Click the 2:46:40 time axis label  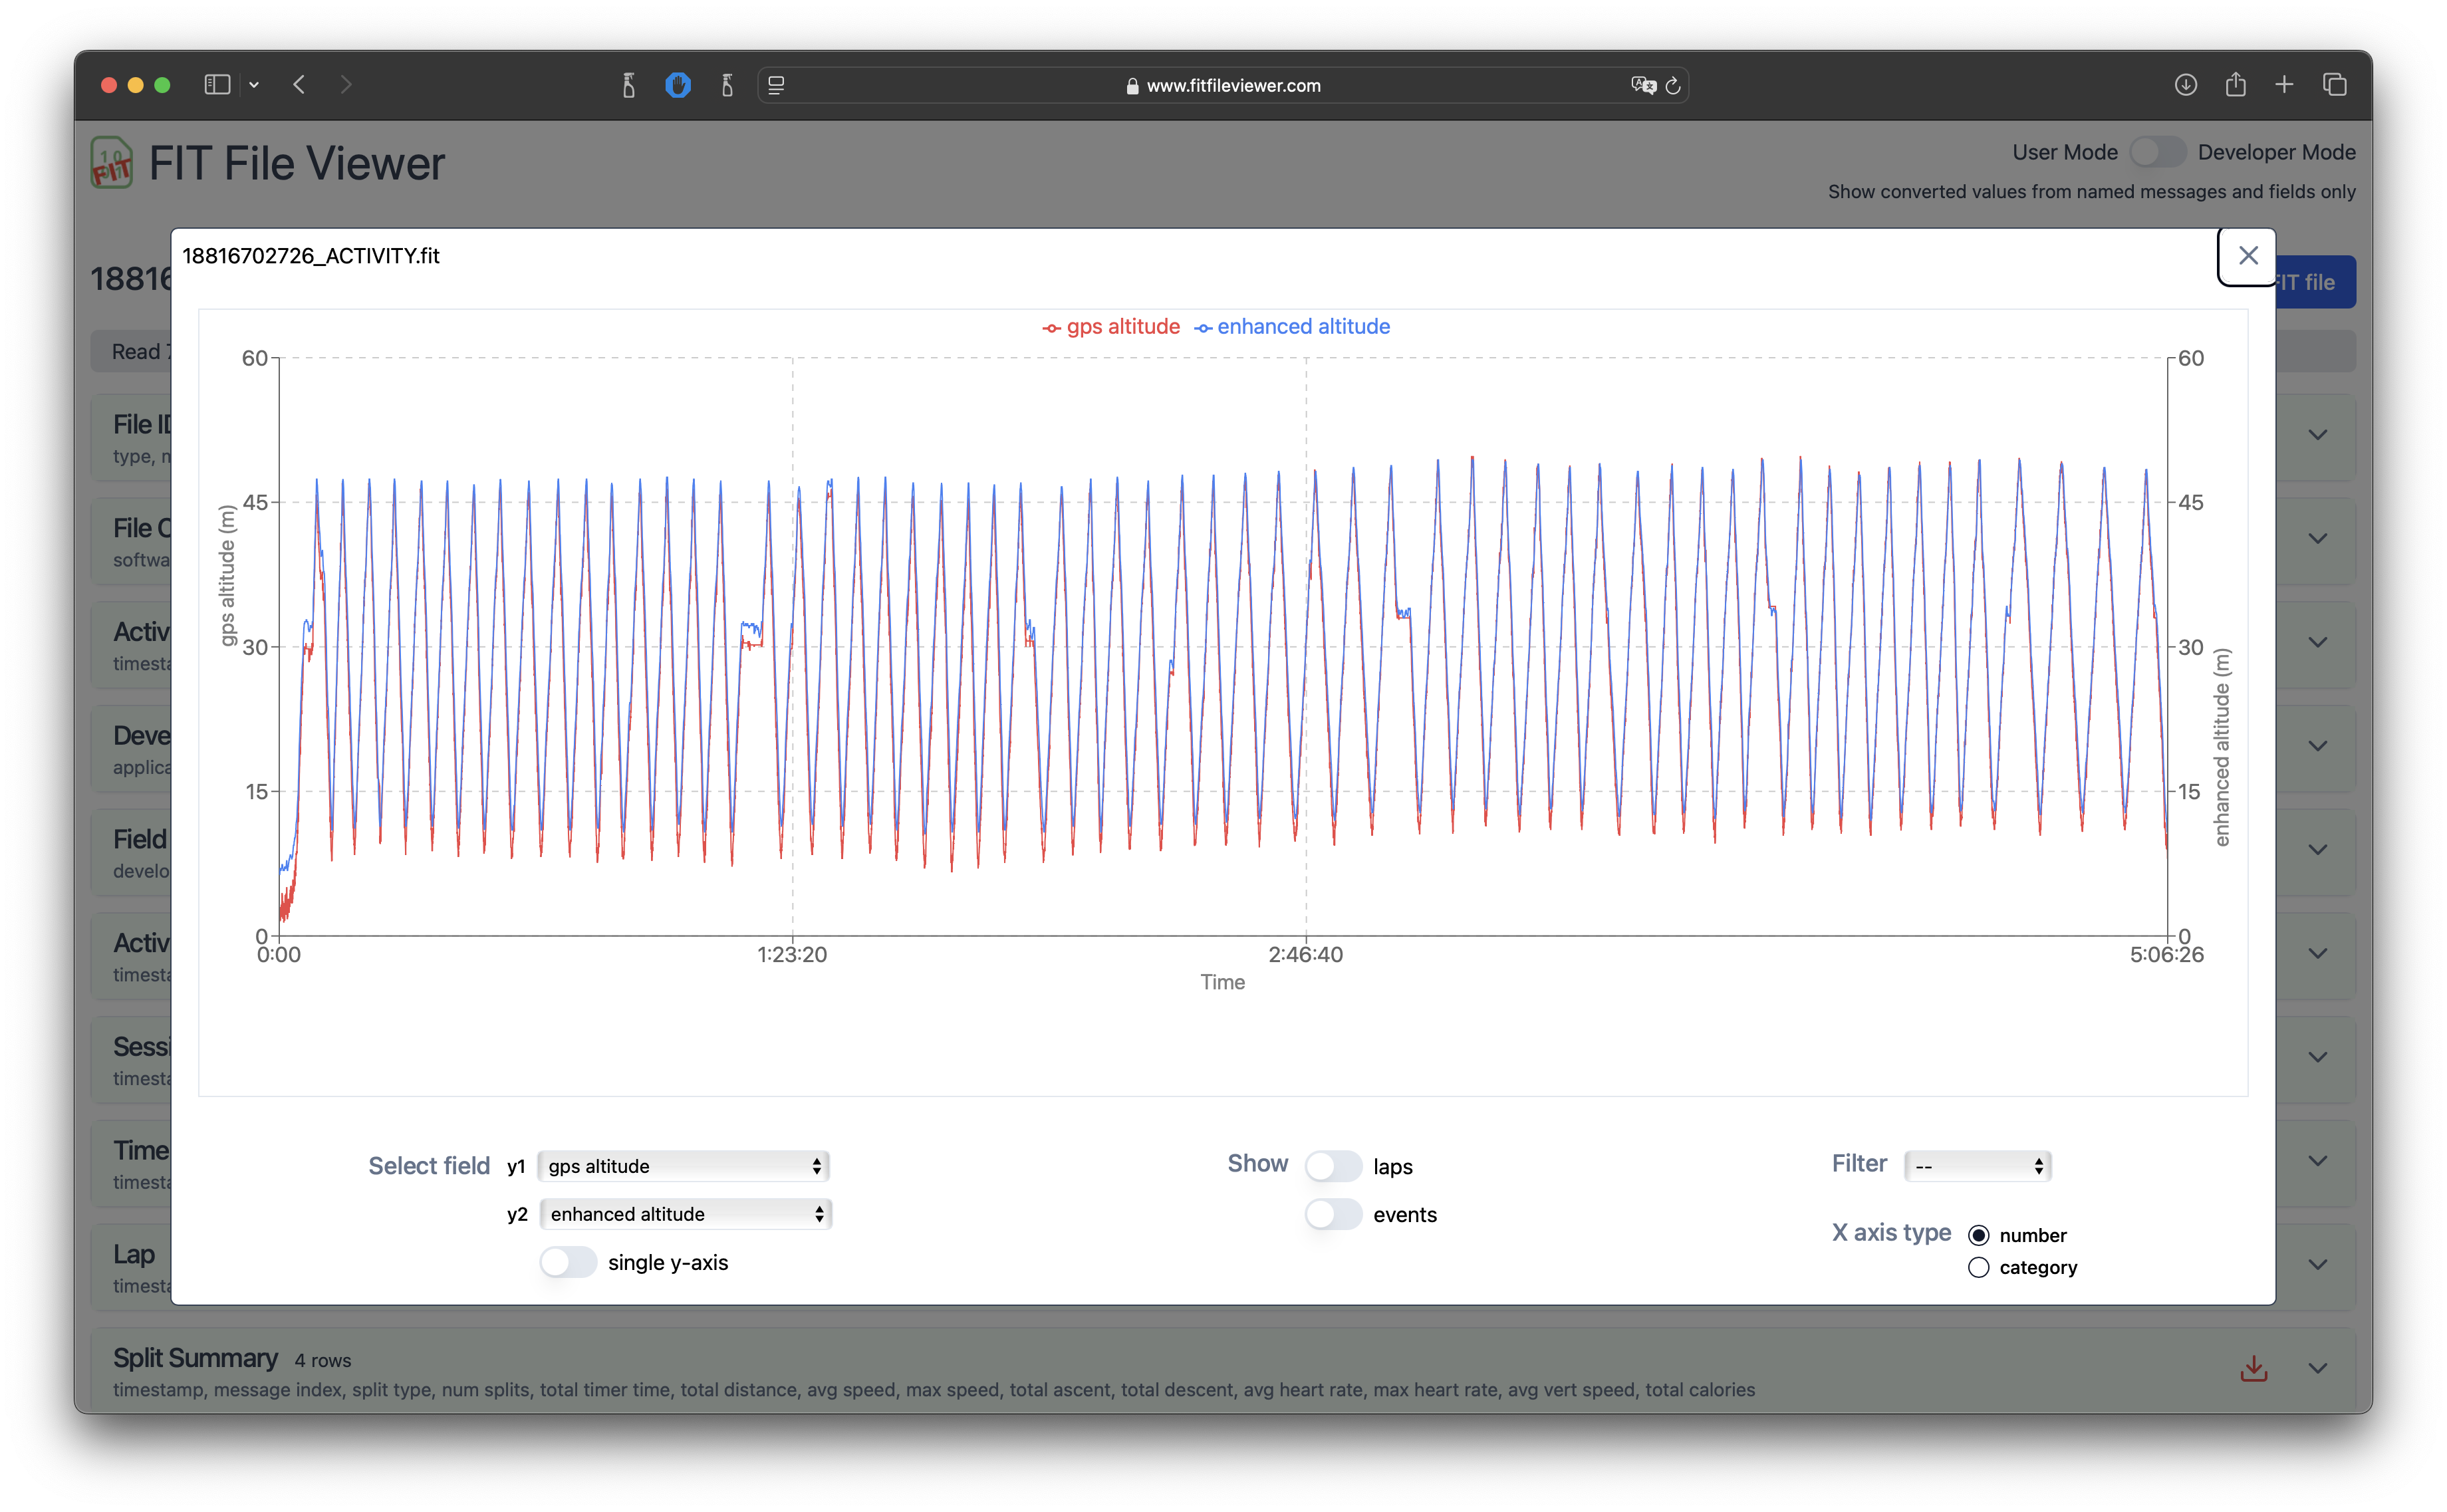[x=1305, y=955]
